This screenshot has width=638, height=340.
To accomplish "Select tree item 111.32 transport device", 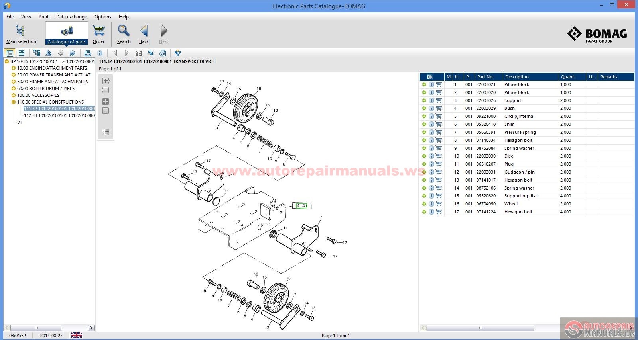I will pyautogui.click(x=59, y=109).
